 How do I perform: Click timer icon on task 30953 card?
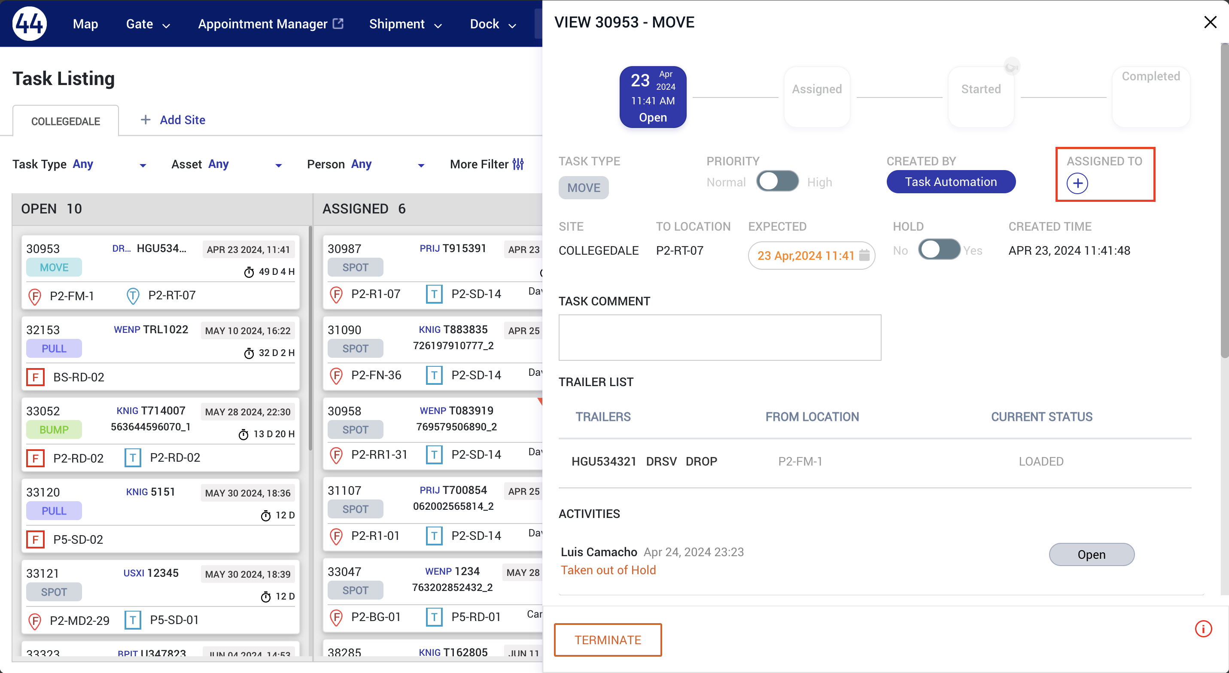pyautogui.click(x=249, y=272)
